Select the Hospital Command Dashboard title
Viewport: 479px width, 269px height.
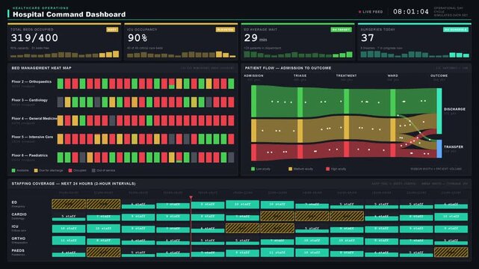coord(69,14)
